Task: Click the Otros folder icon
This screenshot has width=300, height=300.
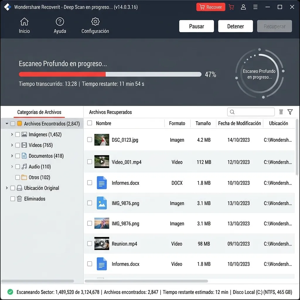Action: coord(24,177)
